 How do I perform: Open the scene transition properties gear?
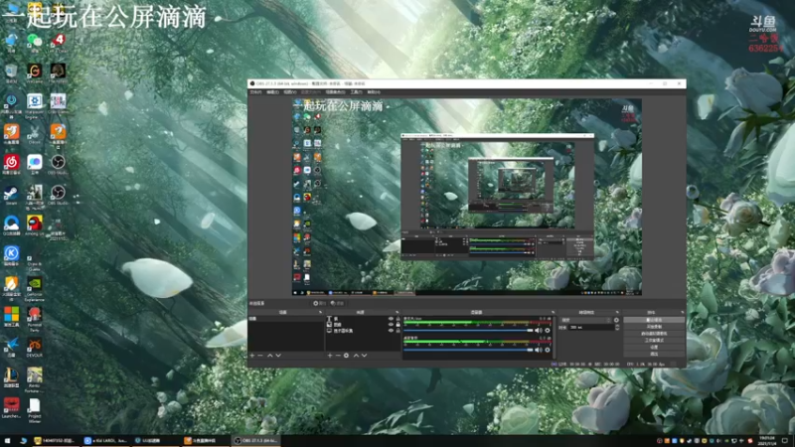coord(616,320)
